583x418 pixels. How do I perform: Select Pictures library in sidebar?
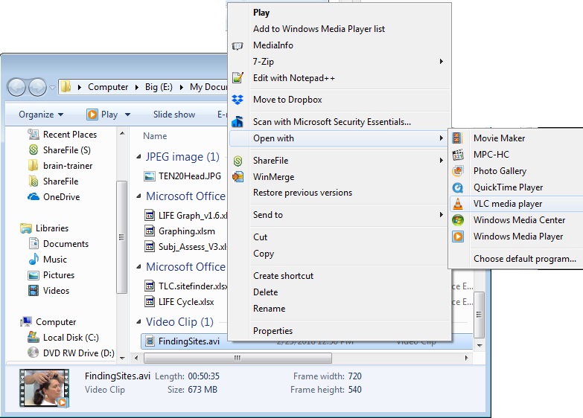click(59, 275)
